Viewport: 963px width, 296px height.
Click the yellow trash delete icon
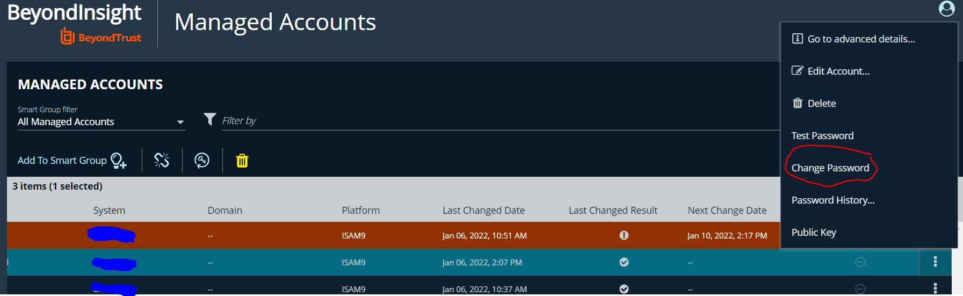click(x=242, y=161)
